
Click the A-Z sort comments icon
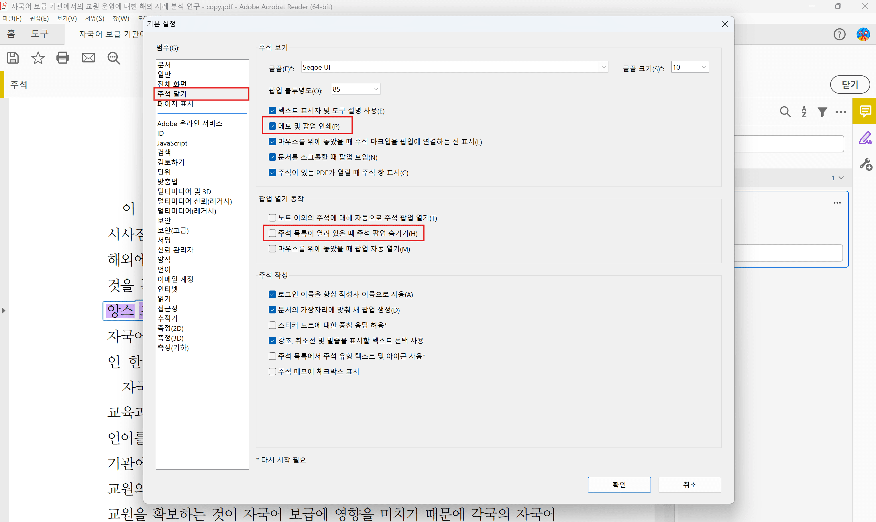(x=804, y=112)
